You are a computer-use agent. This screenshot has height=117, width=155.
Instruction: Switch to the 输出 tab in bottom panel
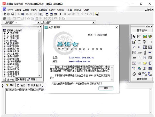[x=21, y=85]
